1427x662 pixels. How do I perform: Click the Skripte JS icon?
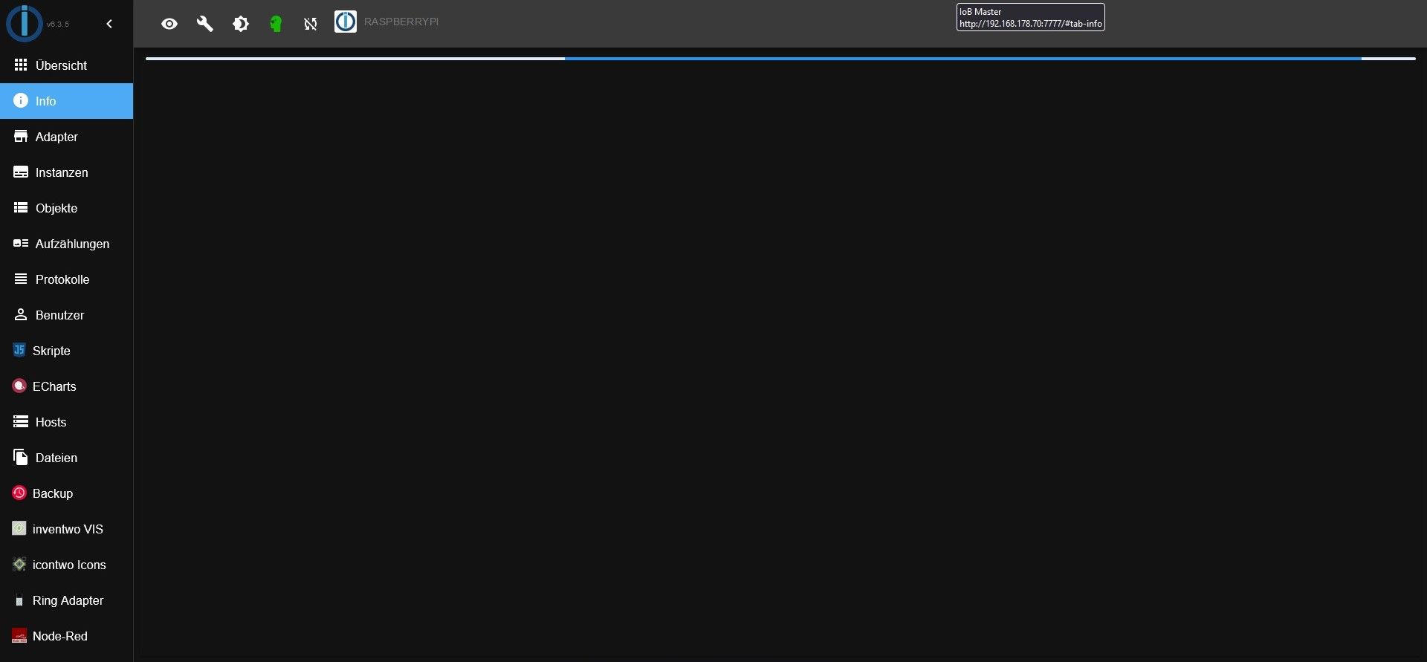click(19, 350)
